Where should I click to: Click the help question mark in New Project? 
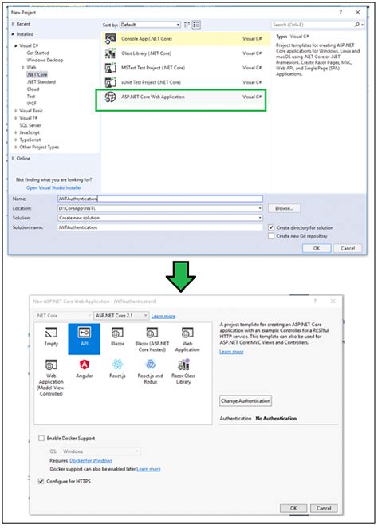(x=341, y=12)
